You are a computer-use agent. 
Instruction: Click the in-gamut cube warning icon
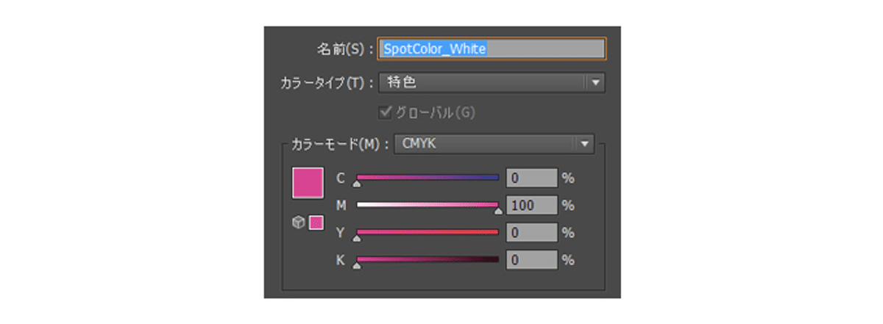pyautogui.click(x=298, y=223)
